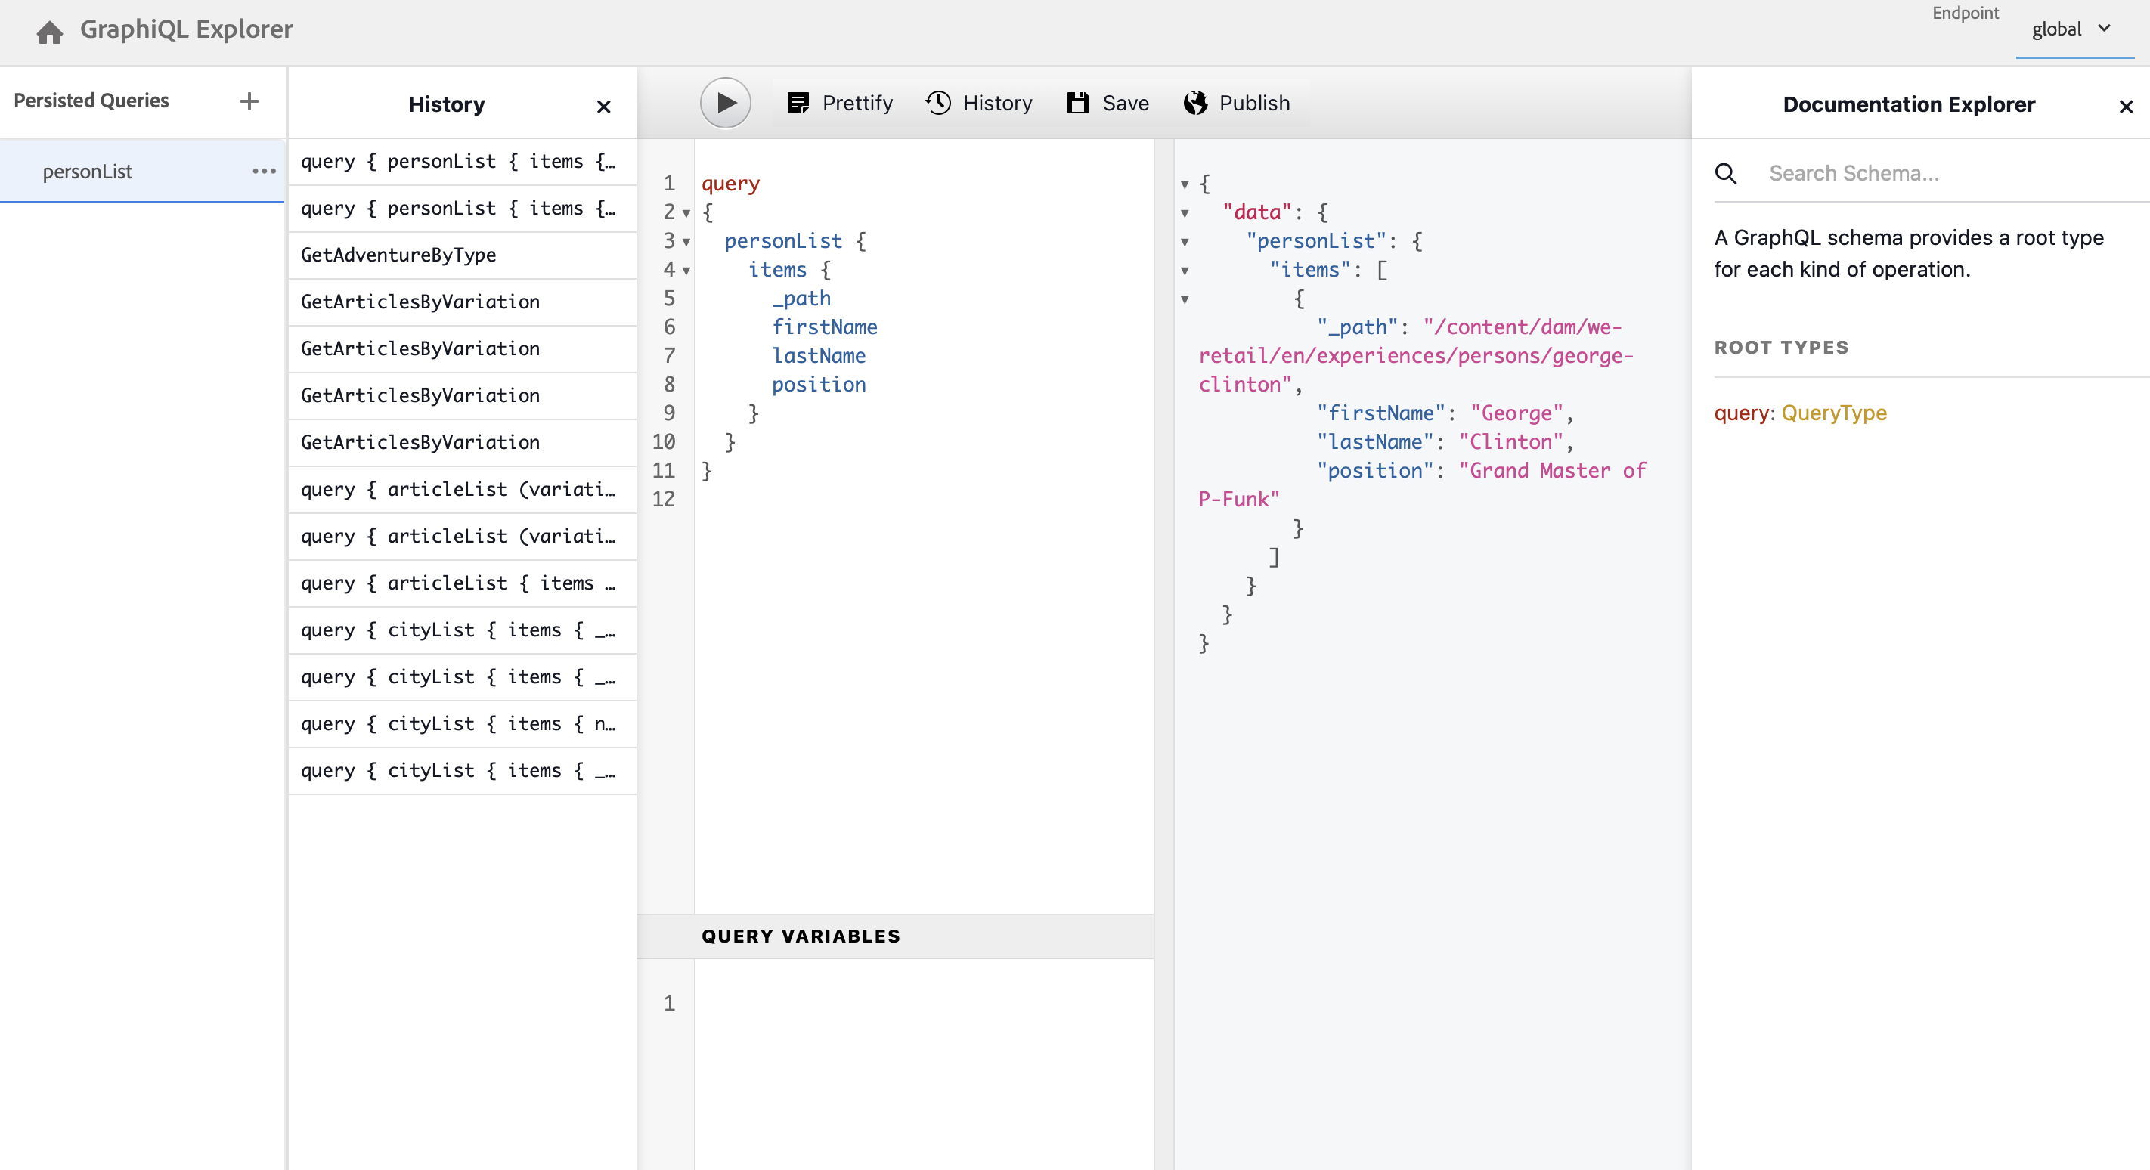The width and height of the screenshot is (2150, 1170).
Task: Click the home icon next to GraphiQL Explorer
Action: point(49,32)
